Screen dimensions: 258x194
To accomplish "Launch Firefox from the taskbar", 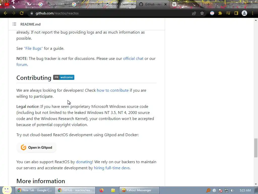I will [102, 190].
